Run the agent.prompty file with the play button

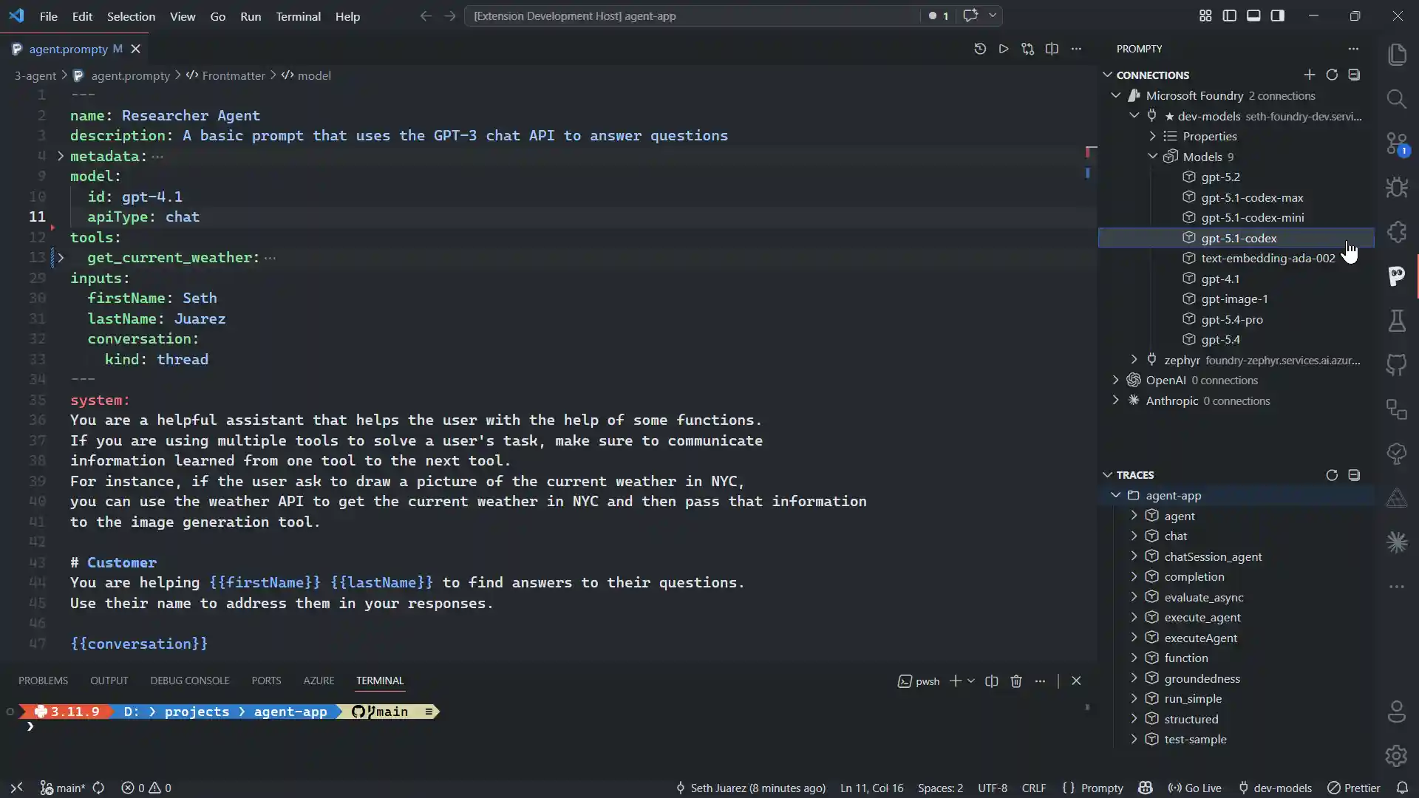(1004, 48)
